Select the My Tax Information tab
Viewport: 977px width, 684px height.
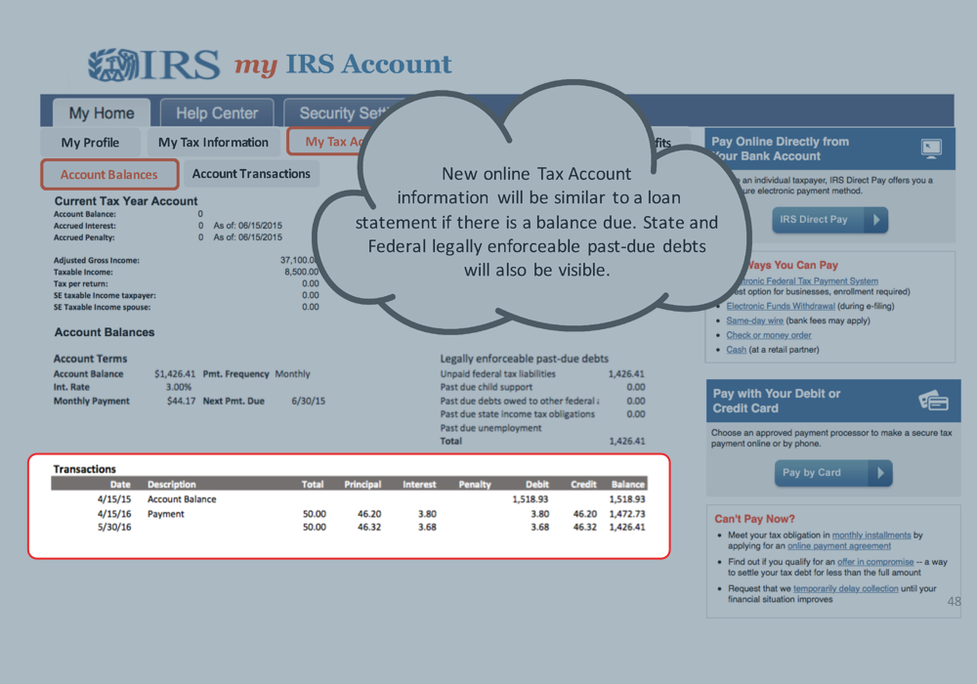pos(213,143)
